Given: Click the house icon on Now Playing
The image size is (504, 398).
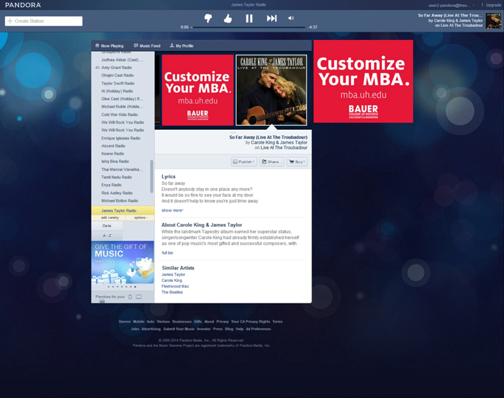Looking at the screenshot, I should [97, 46].
